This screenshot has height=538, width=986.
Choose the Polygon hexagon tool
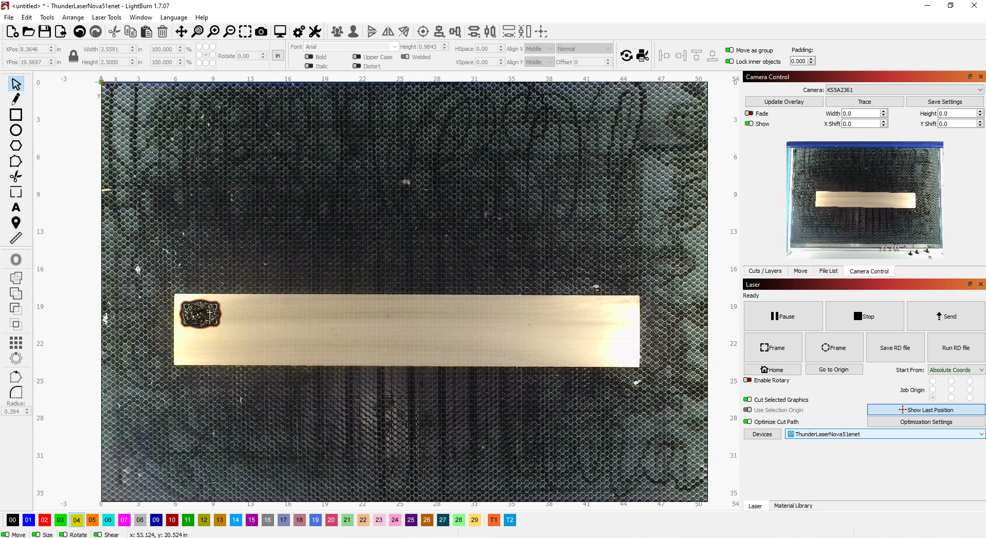click(16, 145)
